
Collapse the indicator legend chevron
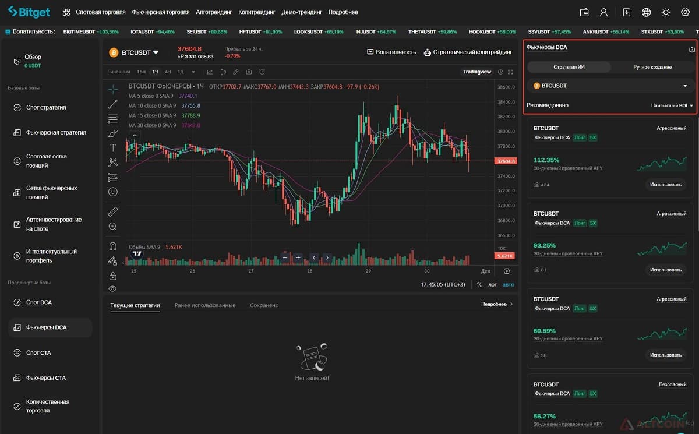point(134,135)
